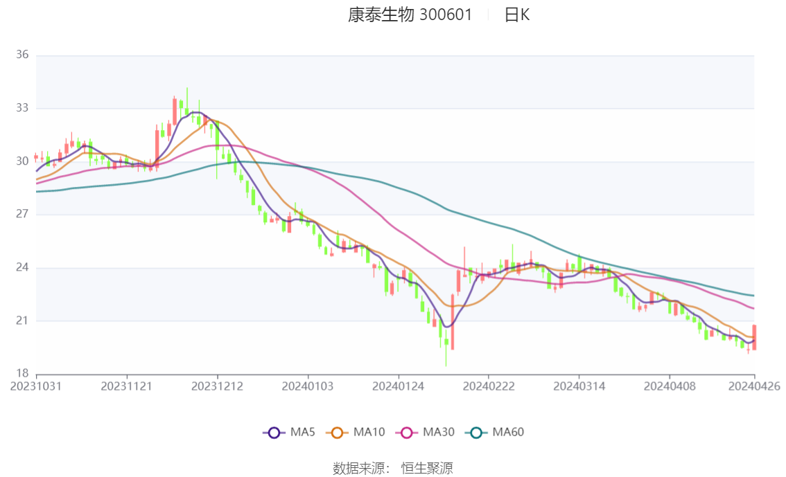Select the 日K period label
The image size is (786, 477).
click(x=517, y=15)
